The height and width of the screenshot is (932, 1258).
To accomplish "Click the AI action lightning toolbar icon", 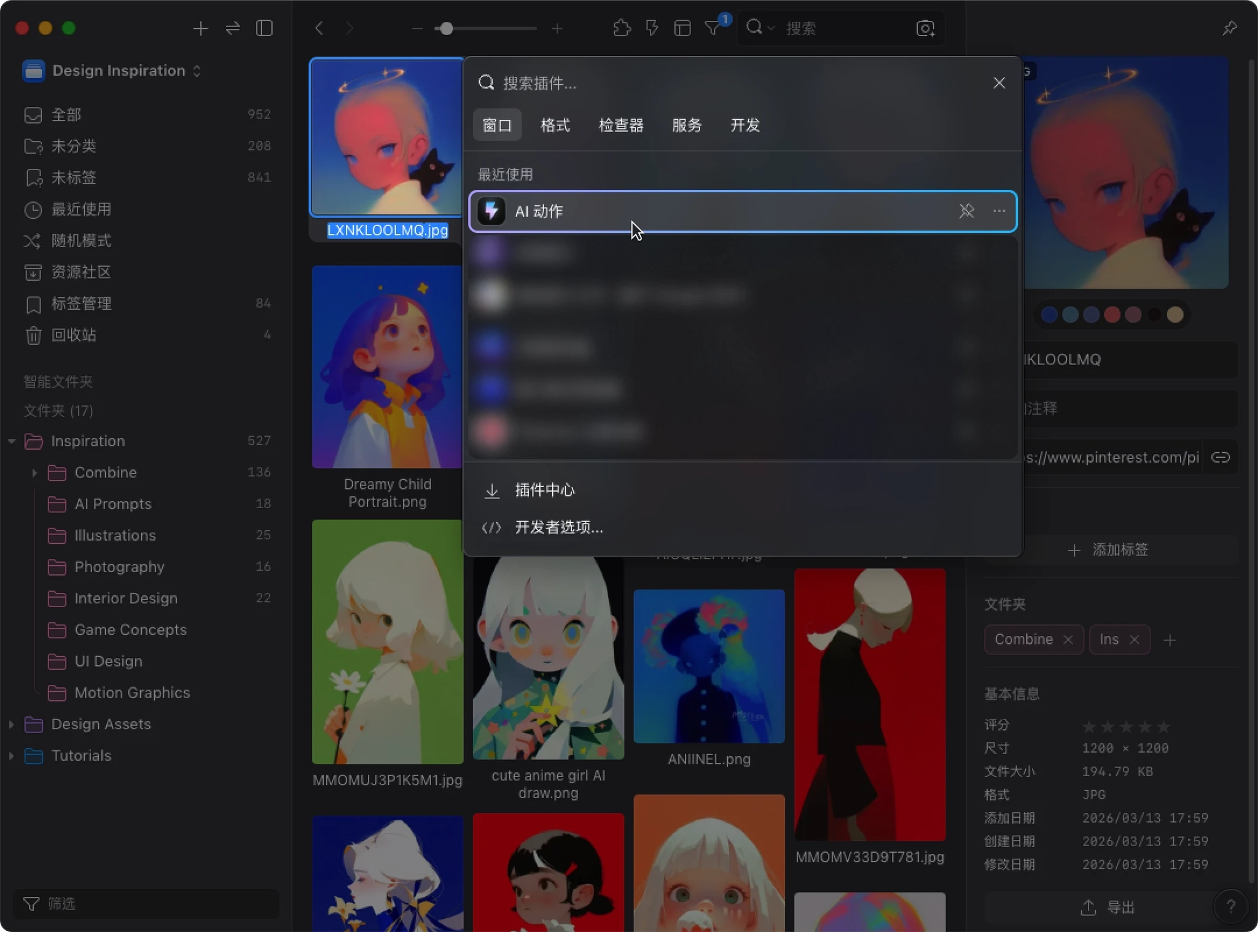I will (652, 28).
